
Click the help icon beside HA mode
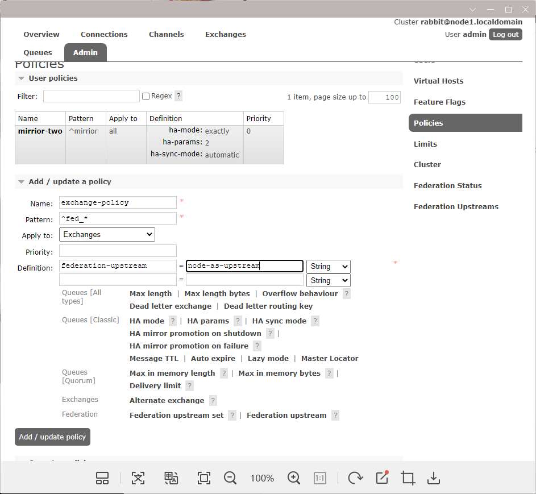pyautogui.click(x=173, y=321)
